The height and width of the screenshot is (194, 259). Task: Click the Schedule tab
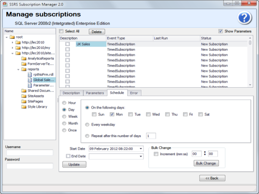(x=117, y=93)
